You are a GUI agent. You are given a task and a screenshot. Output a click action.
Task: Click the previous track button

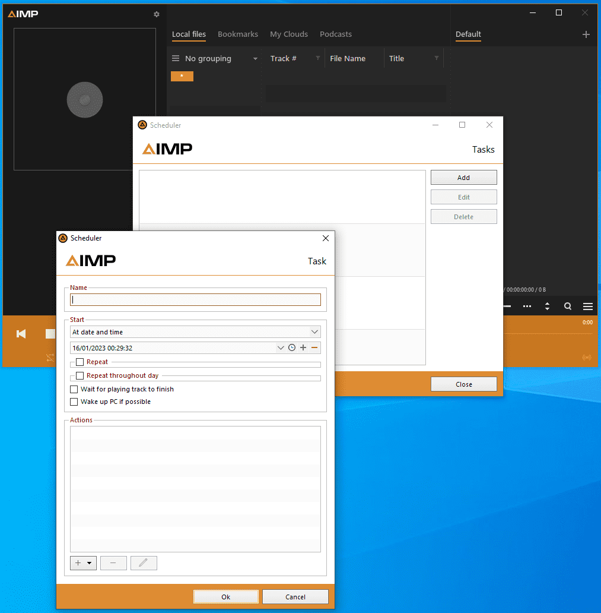[x=21, y=333]
